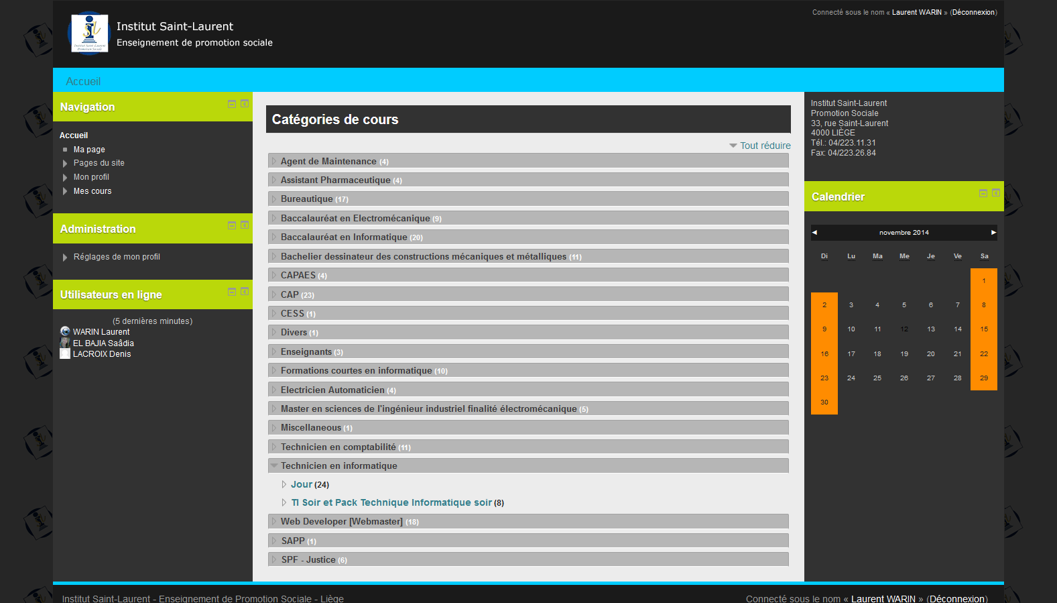Open LACROIX Denis user link
1057x603 pixels.
click(102, 354)
